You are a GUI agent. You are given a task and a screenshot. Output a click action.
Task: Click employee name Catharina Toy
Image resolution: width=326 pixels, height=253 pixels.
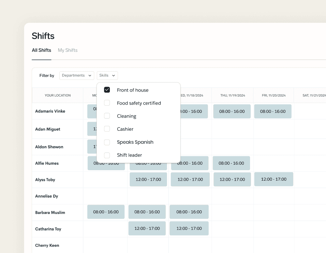[x=48, y=229]
